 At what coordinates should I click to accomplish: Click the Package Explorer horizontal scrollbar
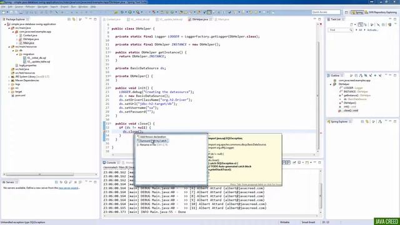(x=40, y=174)
